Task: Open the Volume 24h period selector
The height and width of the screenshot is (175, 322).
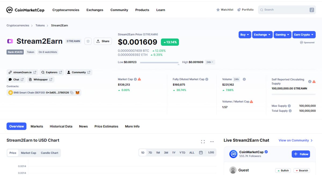Action: pyautogui.click(x=236, y=79)
